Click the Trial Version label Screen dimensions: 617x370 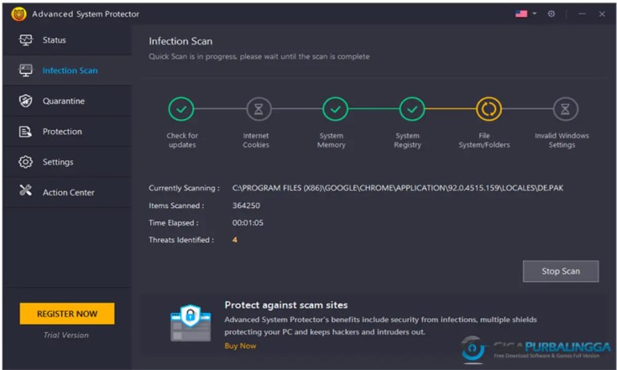click(x=66, y=335)
